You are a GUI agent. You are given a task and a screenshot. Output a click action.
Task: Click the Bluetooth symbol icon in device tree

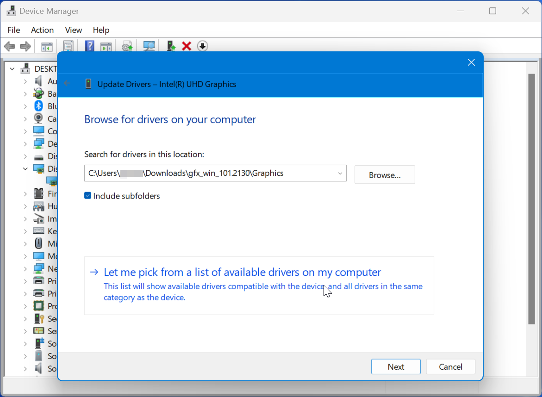38,106
